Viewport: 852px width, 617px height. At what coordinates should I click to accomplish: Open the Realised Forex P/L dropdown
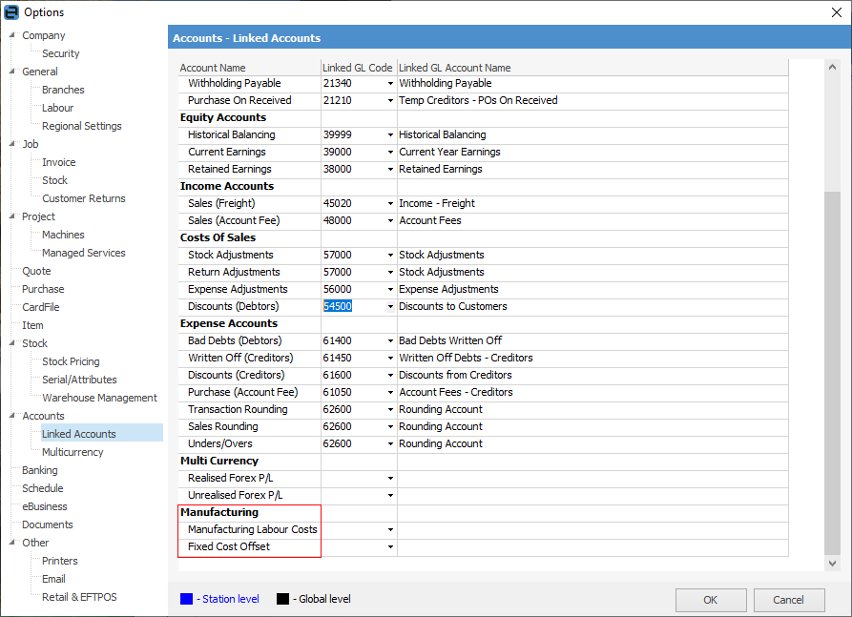coord(389,478)
